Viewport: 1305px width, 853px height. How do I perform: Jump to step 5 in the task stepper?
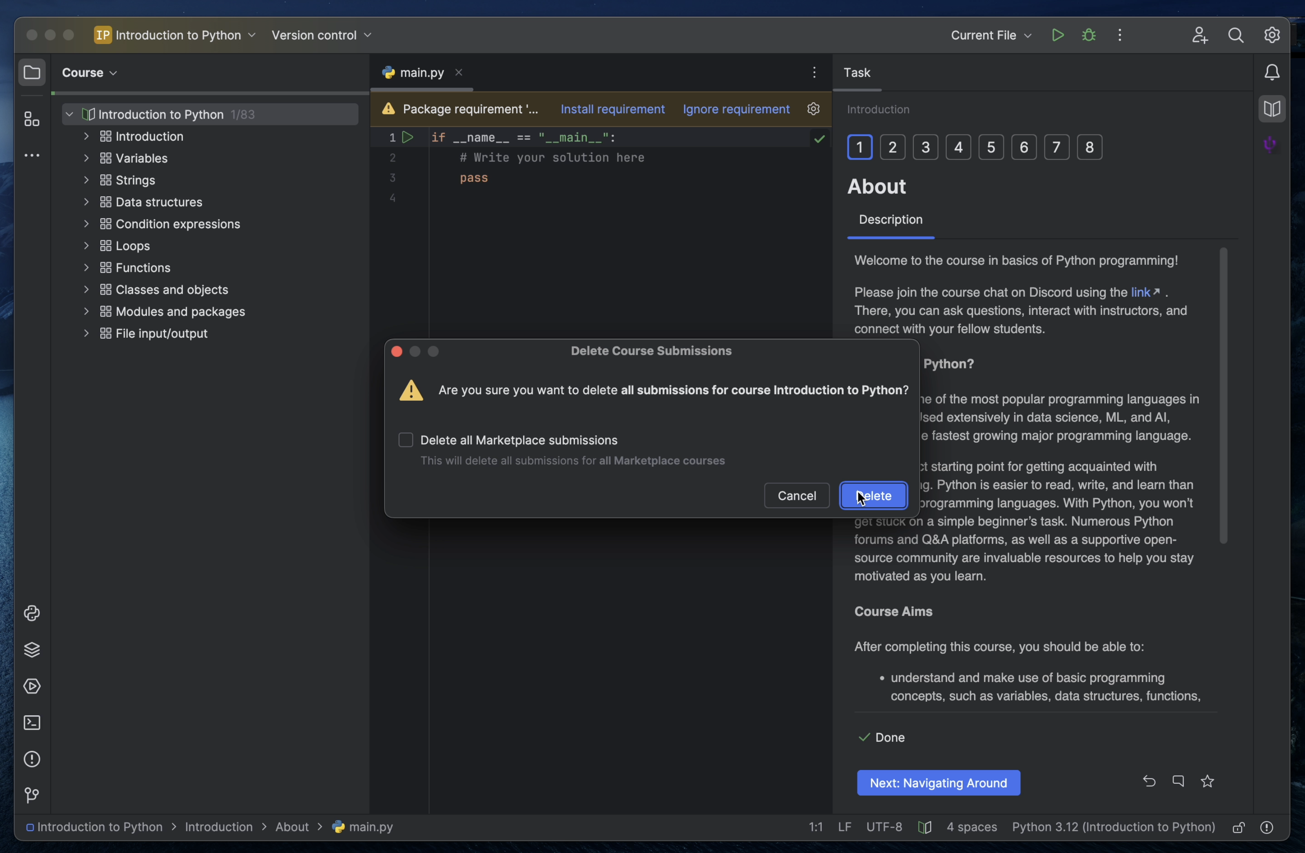(x=991, y=147)
